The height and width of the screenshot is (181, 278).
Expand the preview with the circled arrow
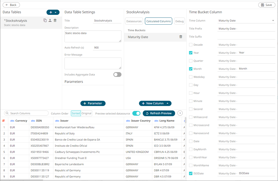(x=180, y=113)
